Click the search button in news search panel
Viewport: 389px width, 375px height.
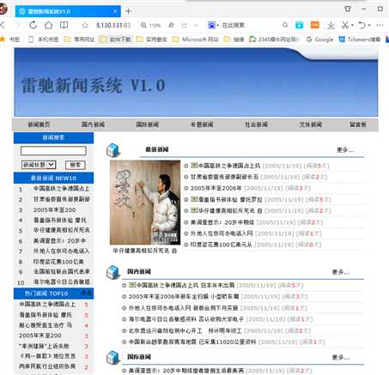click(76, 165)
